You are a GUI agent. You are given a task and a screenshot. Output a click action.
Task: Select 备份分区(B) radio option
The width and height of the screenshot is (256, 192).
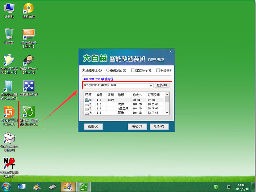[x=116, y=70]
